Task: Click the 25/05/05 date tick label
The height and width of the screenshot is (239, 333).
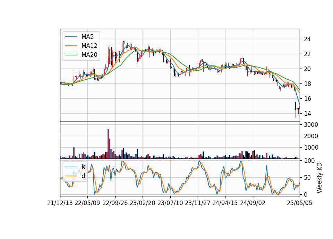Action: (300, 203)
